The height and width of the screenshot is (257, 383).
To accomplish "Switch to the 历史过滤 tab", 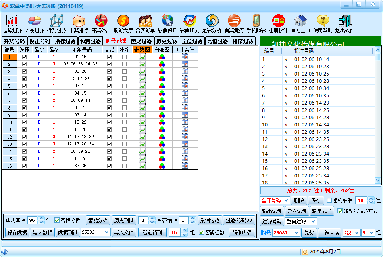I will (167, 41).
